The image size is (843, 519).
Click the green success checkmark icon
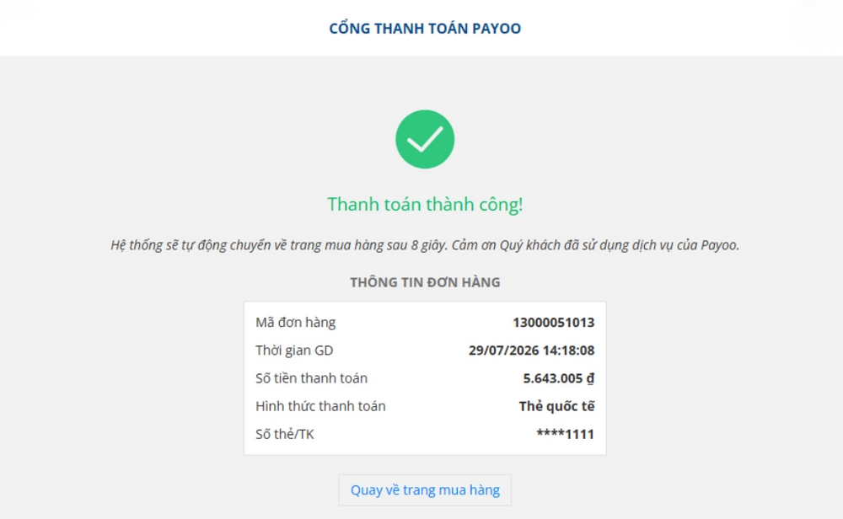point(425,139)
